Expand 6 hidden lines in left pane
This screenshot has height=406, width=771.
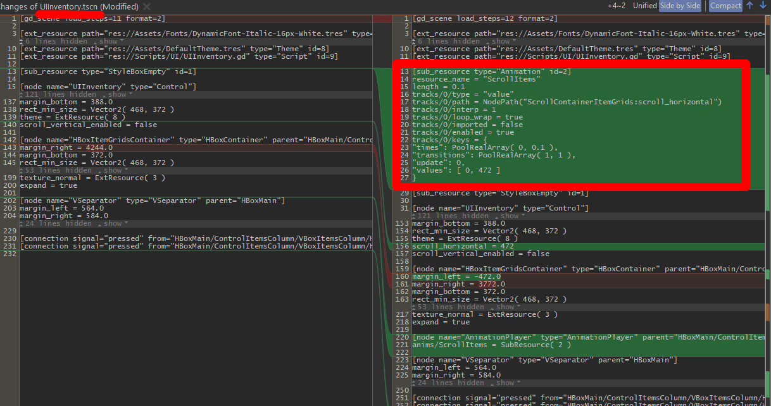point(109,41)
